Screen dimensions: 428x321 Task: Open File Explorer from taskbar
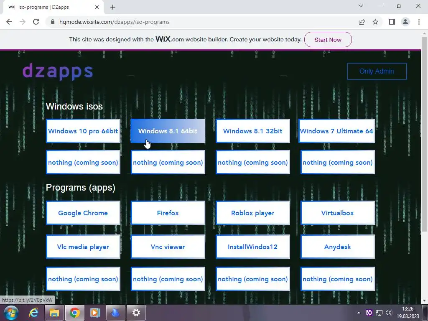[x=54, y=313]
